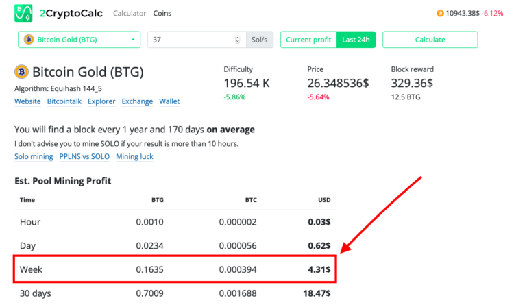Image resolution: width=514 pixels, height=307 pixels.
Task: Open the Bitcointalk link
Action: [64, 101]
